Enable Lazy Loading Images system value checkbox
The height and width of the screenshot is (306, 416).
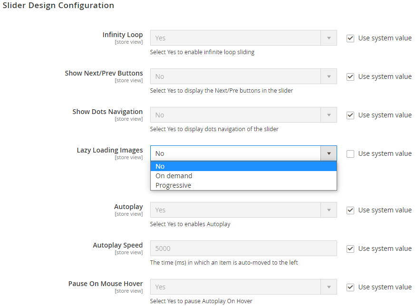pos(350,153)
